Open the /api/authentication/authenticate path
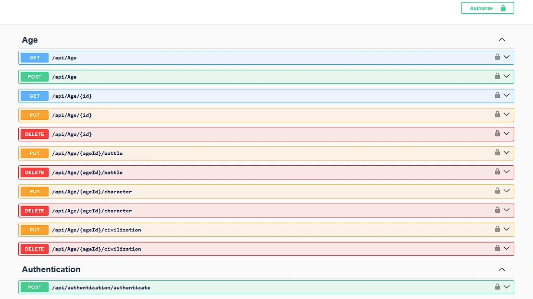This screenshot has height=299, width=533. (x=101, y=287)
